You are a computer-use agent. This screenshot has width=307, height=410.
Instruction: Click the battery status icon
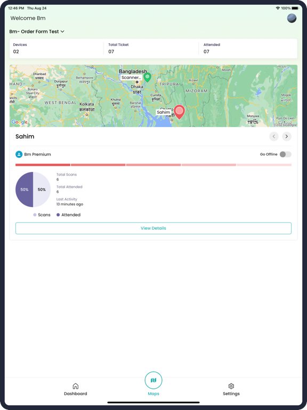click(x=295, y=9)
